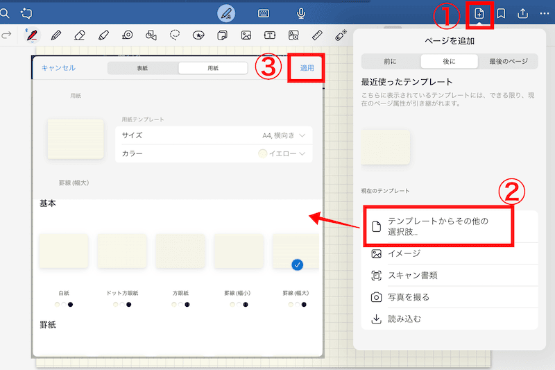Choose テンプレートからその他の選択肢 menu item
The height and width of the screenshot is (370, 555).
438,226
